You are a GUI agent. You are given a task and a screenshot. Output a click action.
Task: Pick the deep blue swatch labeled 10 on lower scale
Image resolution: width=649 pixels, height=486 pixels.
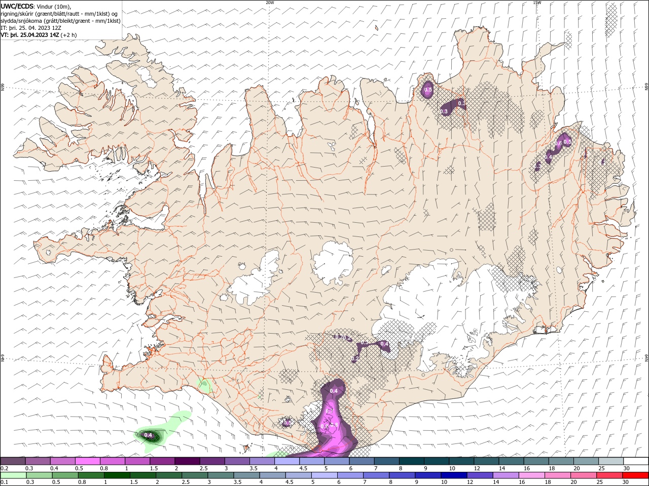click(x=454, y=475)
